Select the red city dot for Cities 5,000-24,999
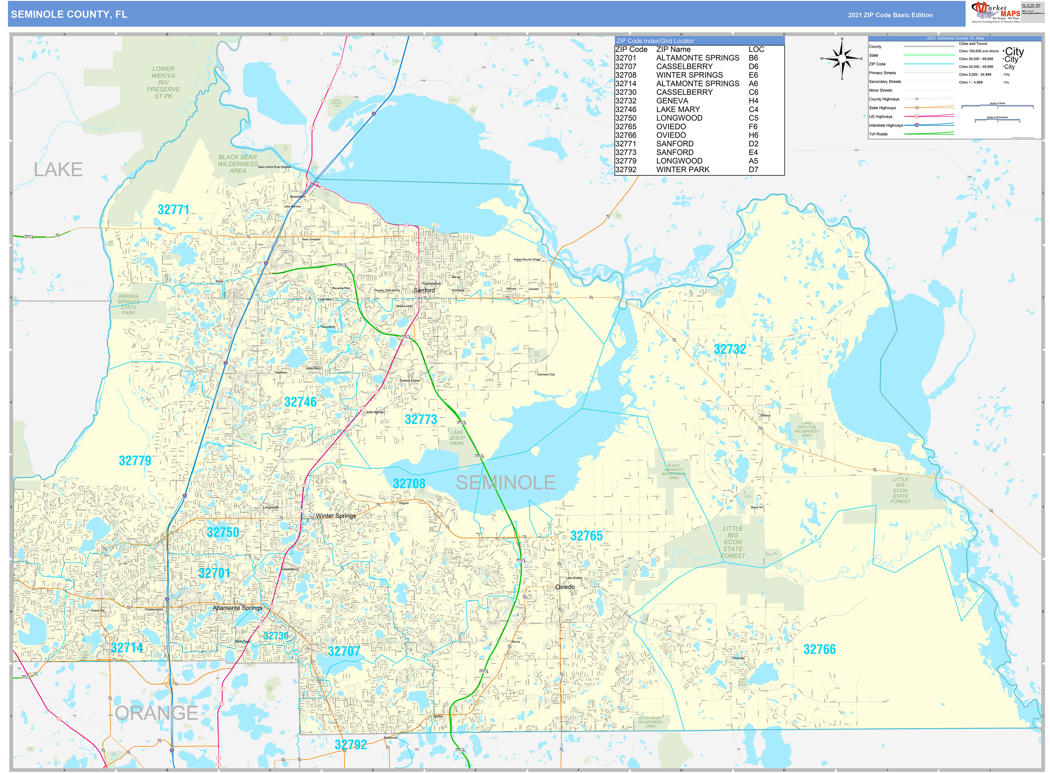This screenshot has height=773, width=1050. (1004, 74)
